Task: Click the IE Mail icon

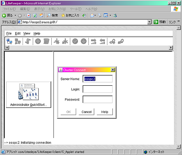Action: pos(92,16)
